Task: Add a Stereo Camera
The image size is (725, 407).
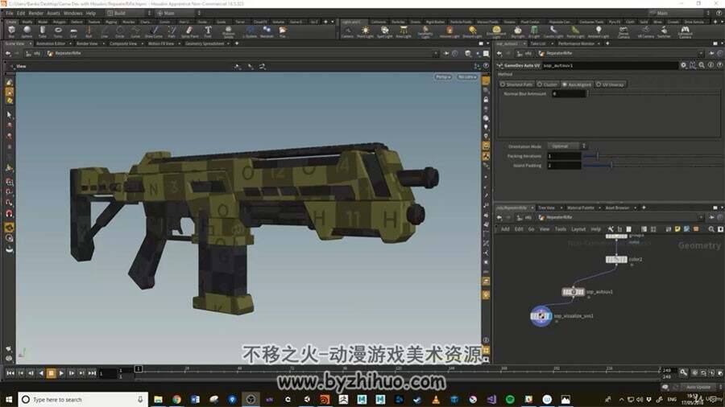Action: (623, 31)
